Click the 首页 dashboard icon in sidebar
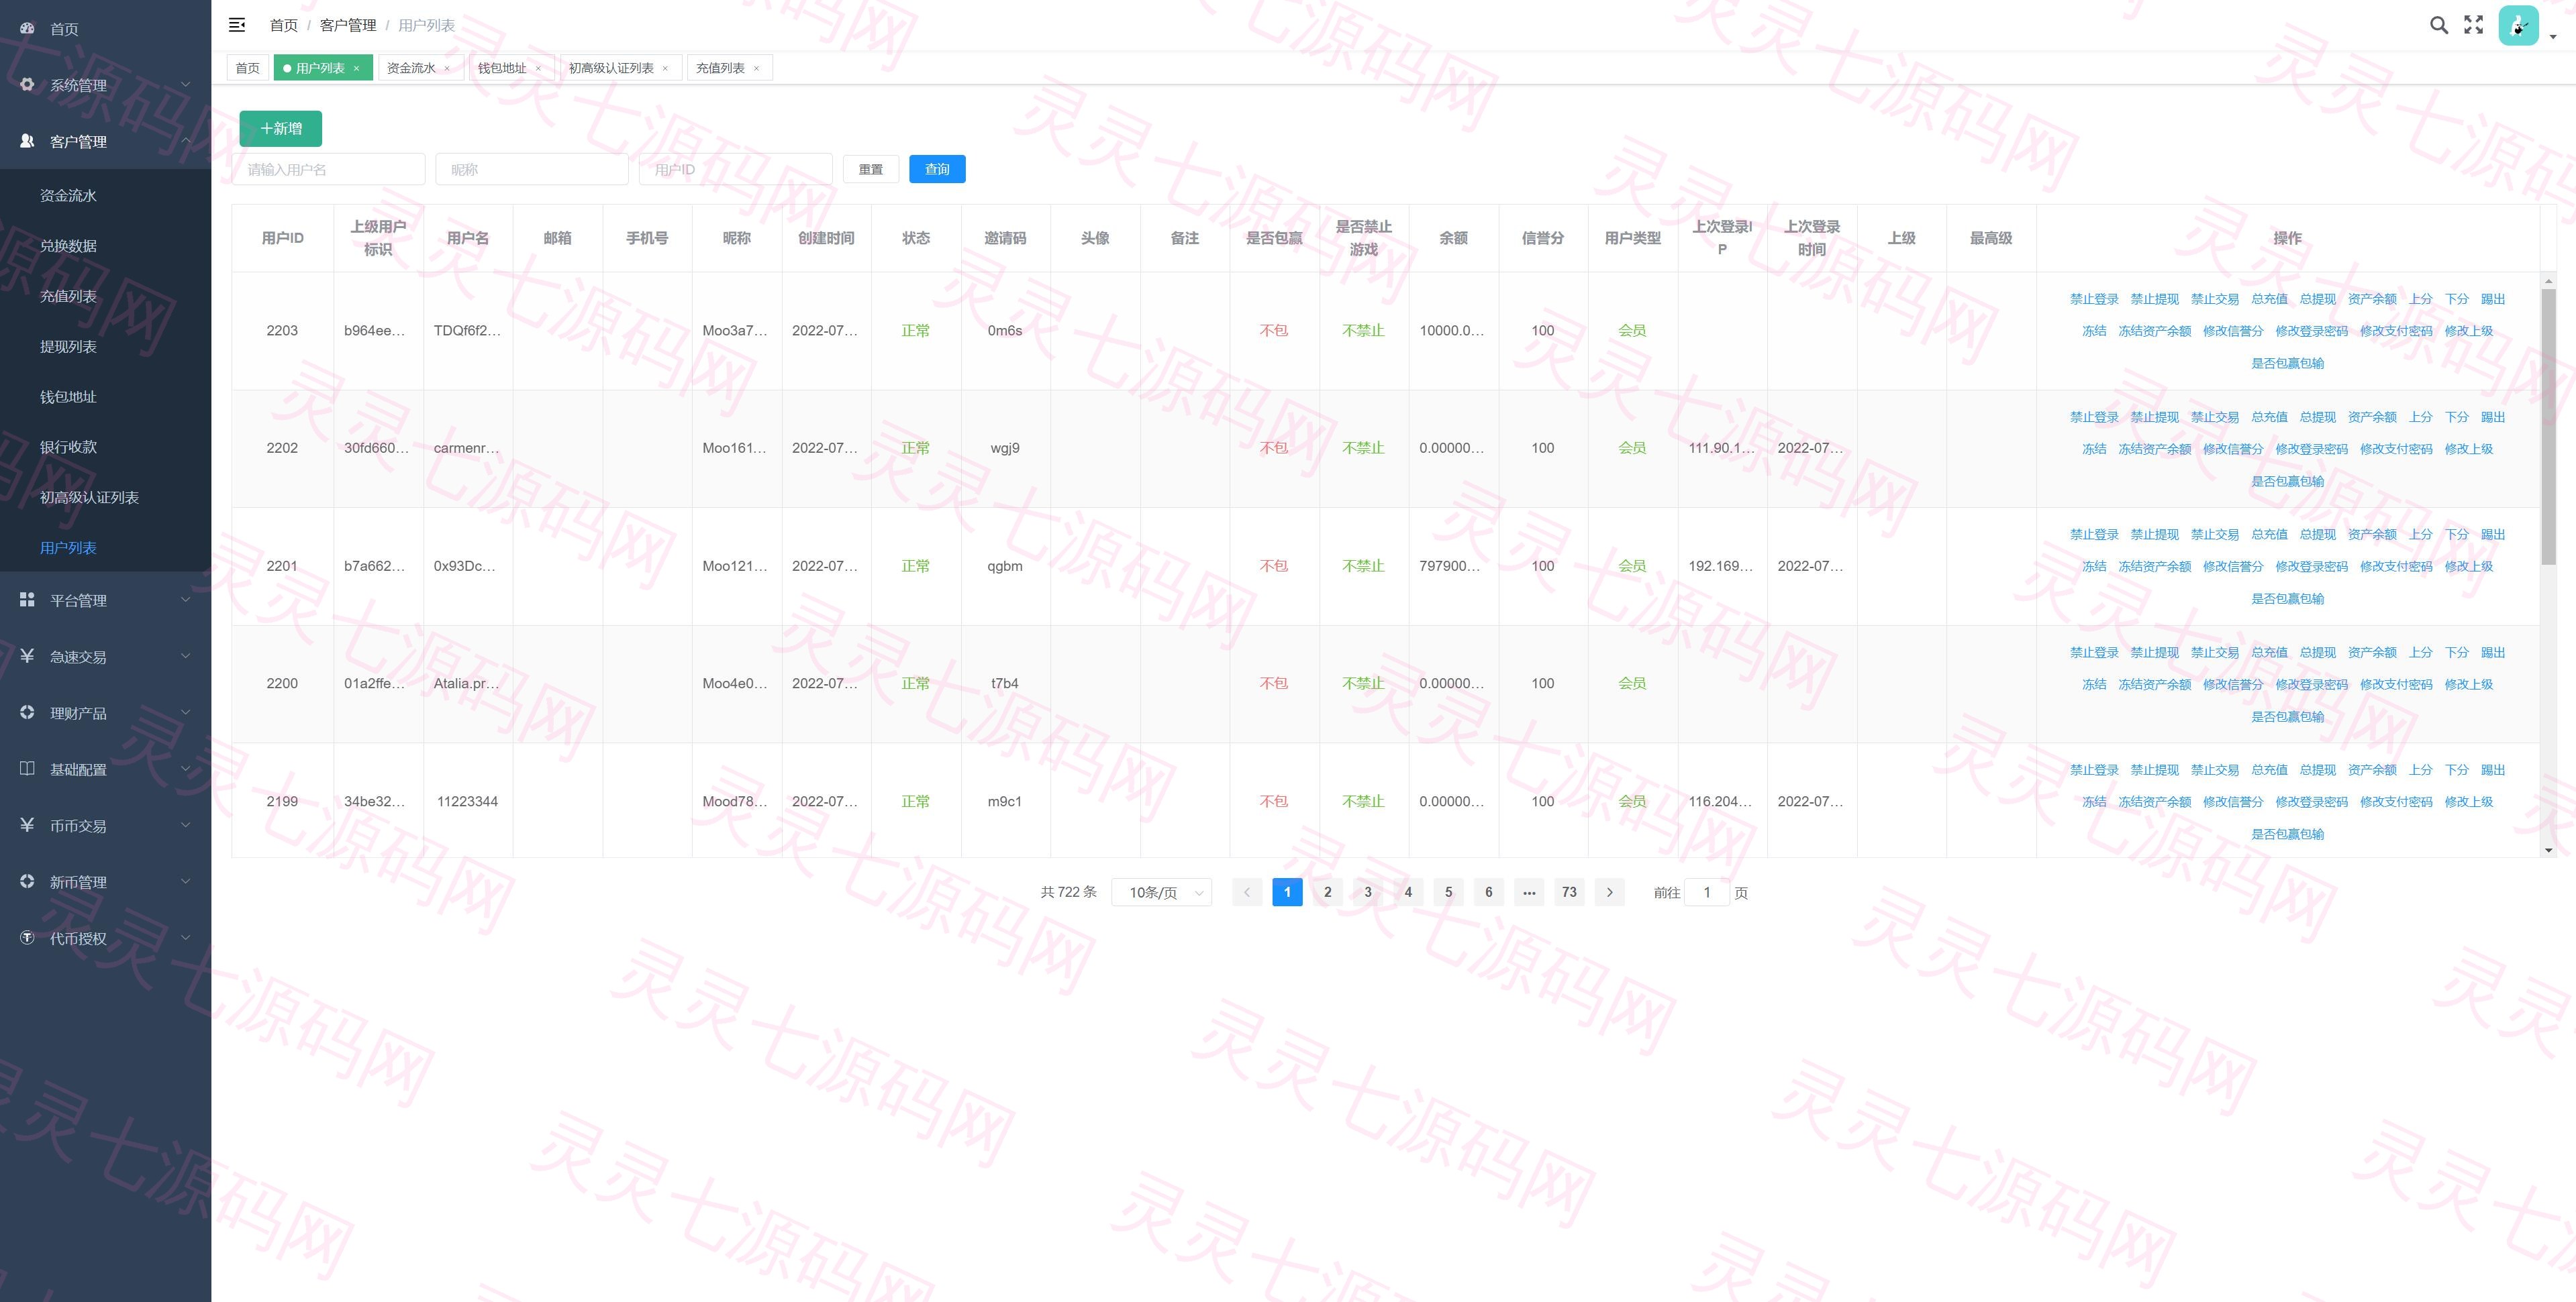The image size is (2576, 1302). tap(27, 28)
